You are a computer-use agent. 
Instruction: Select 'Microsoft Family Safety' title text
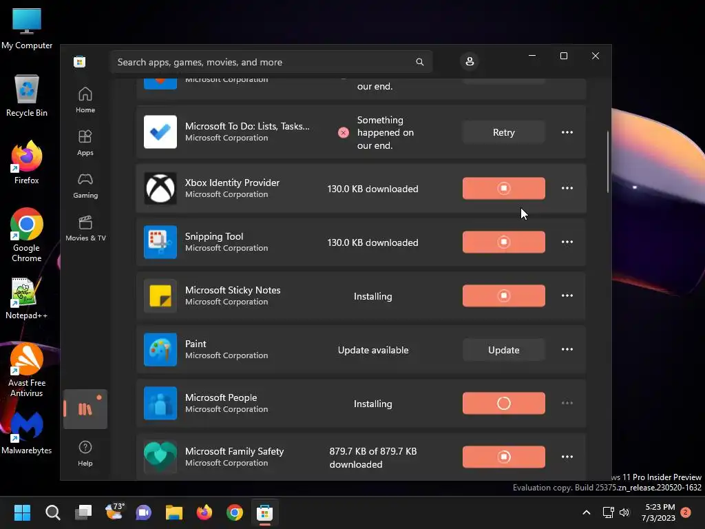(x=234, y=451)
